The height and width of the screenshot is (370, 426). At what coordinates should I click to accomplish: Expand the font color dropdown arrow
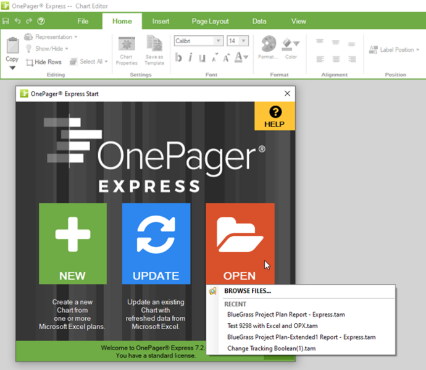(x=246, y=57)
